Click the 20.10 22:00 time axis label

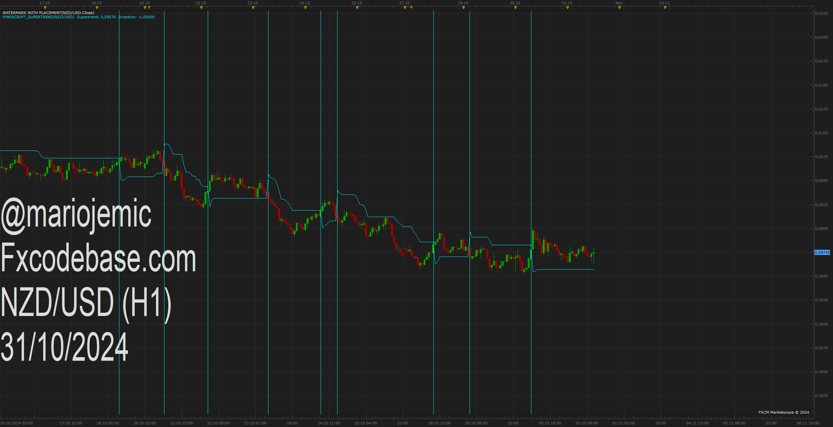point(144,423)
